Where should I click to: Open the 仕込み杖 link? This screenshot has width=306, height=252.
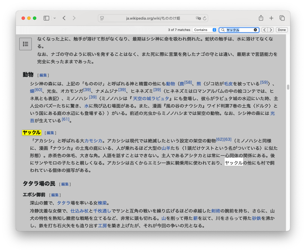coord(79,211)
